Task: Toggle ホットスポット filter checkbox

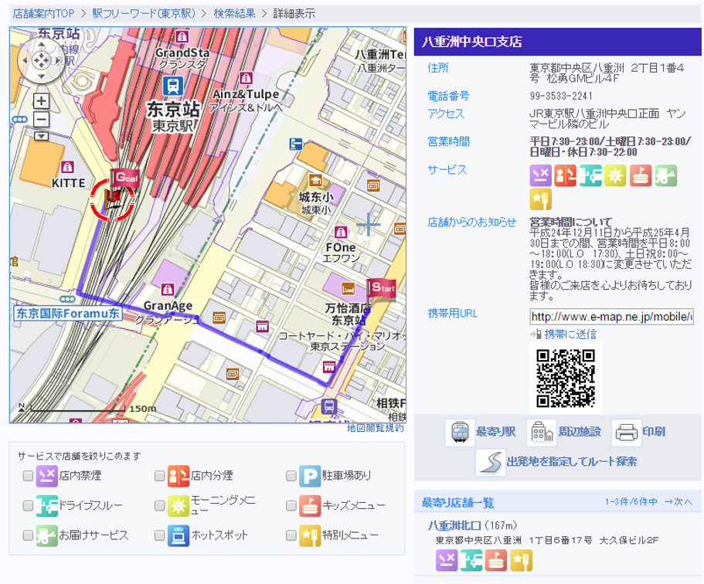Action: (x=159, y=535)
